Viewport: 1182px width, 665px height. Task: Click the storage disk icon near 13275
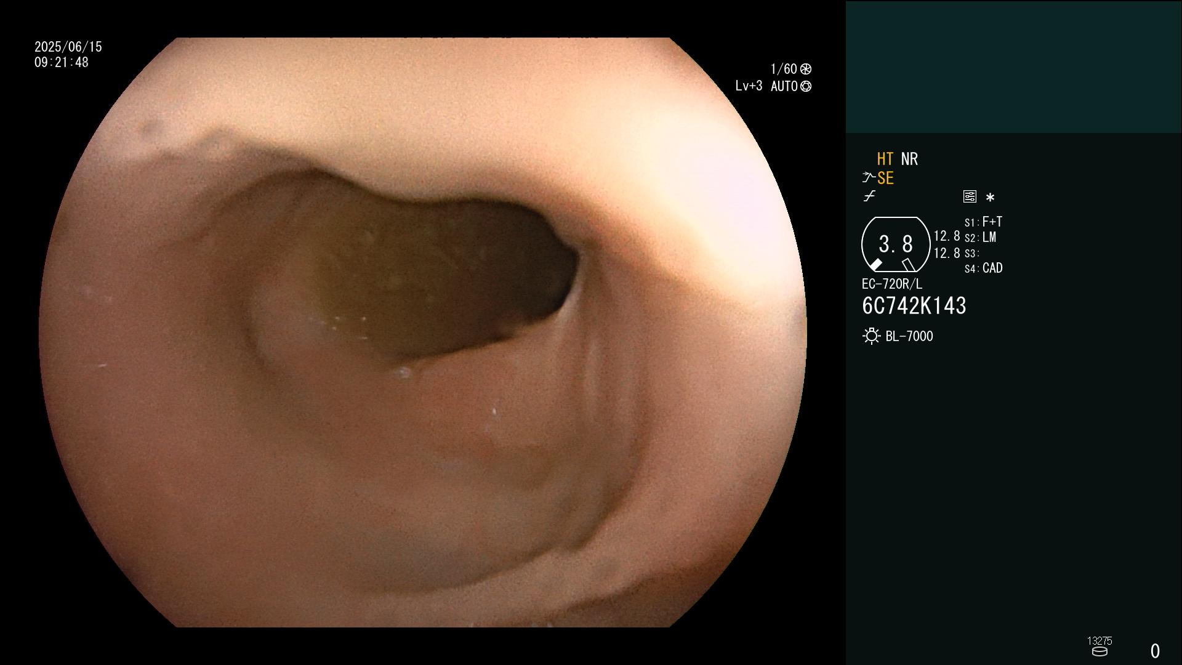(1100, 651)
